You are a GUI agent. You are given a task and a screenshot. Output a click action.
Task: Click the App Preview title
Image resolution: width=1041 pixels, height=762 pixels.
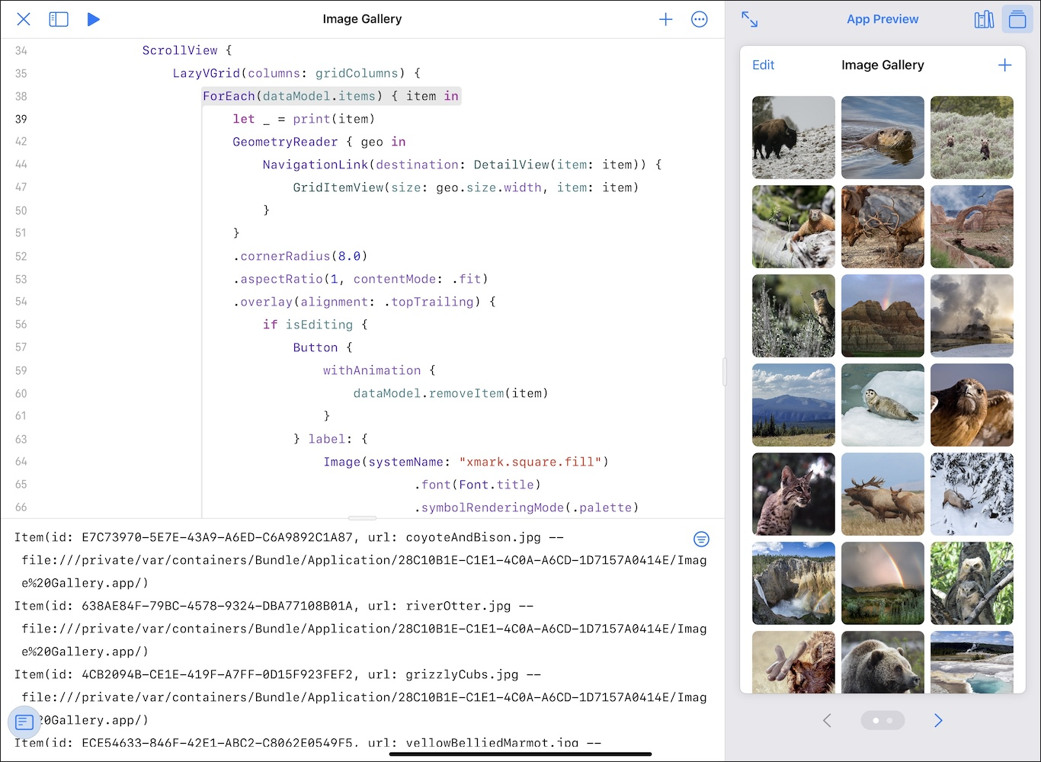[x=882, y=19]
